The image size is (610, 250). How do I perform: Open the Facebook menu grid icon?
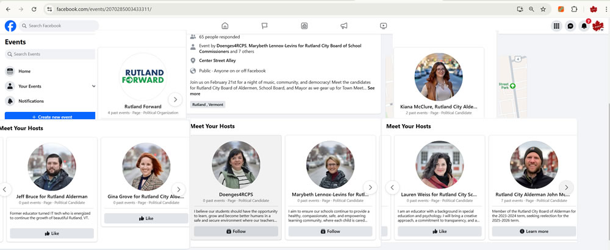[557, 26]
